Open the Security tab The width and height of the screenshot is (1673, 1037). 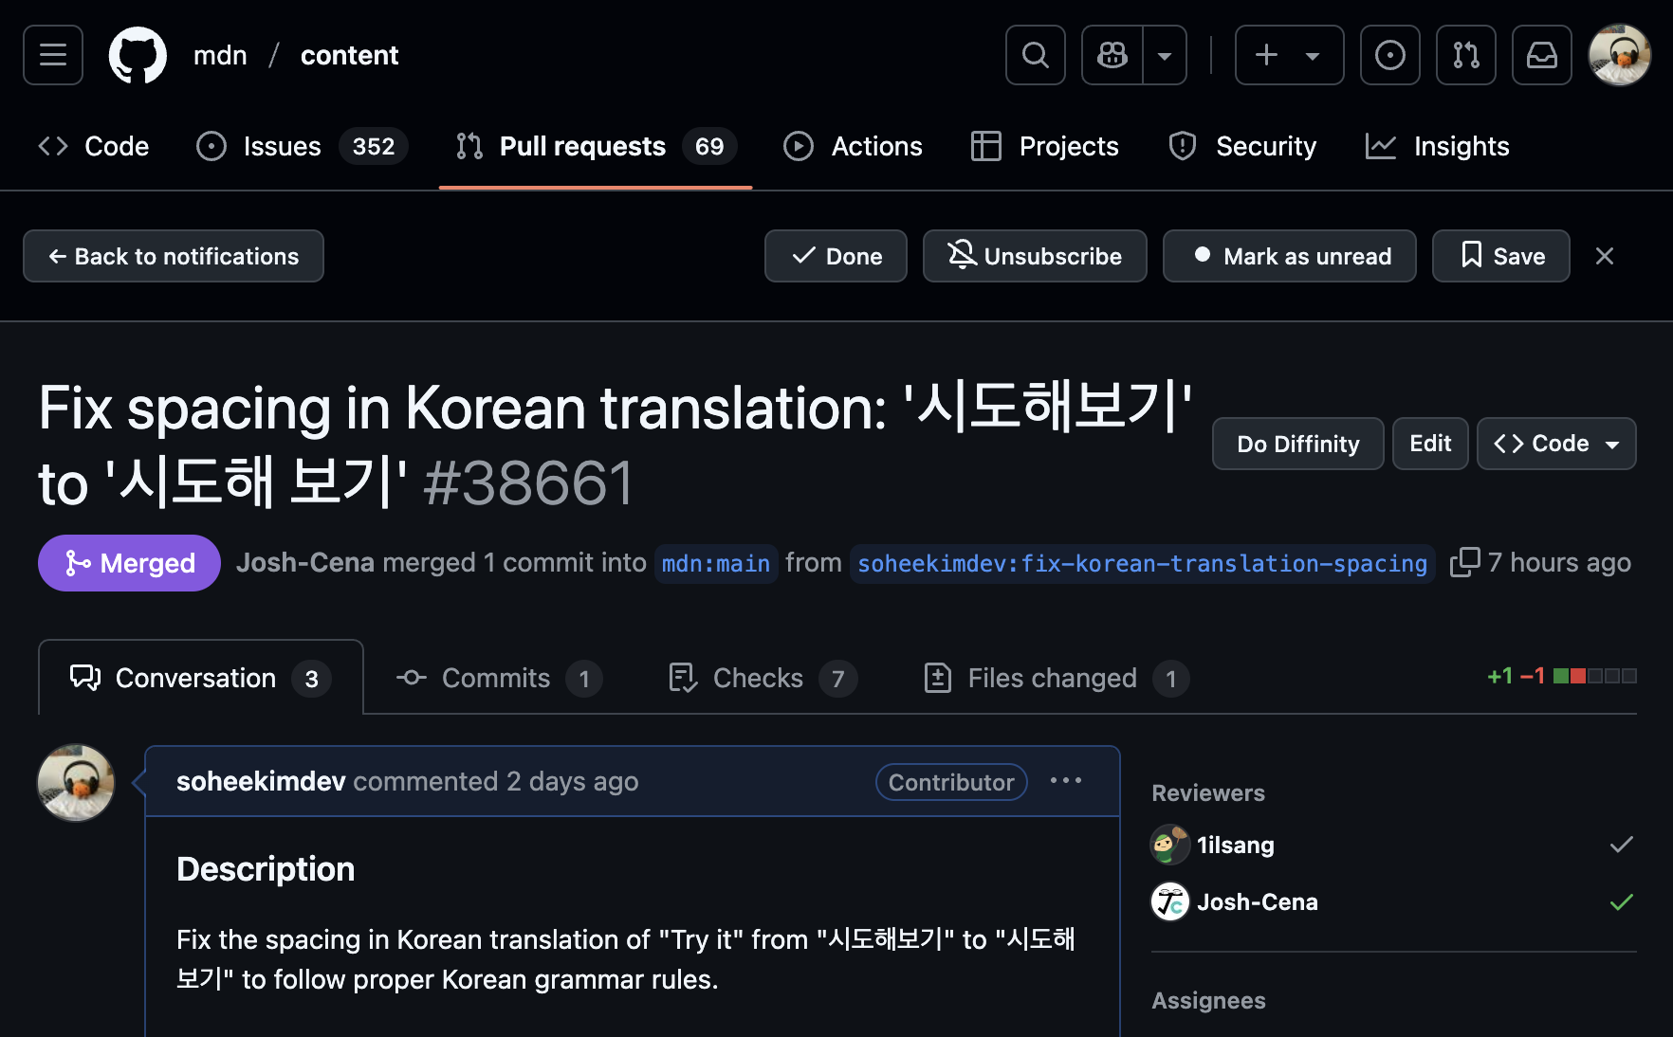pos(1242,146)
